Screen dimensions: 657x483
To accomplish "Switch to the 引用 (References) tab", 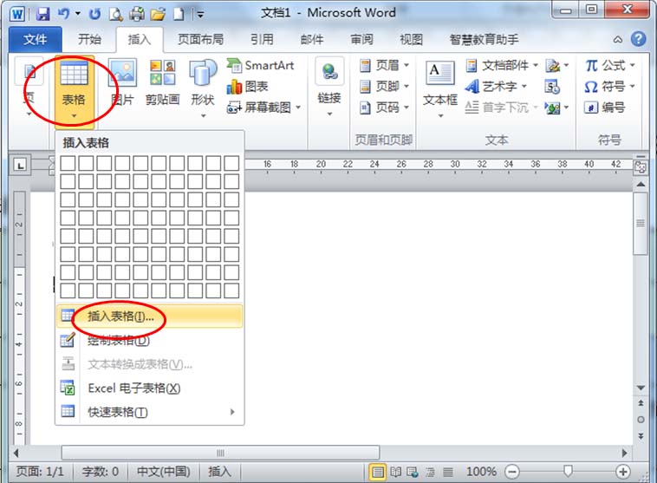I will pos(262,39).
